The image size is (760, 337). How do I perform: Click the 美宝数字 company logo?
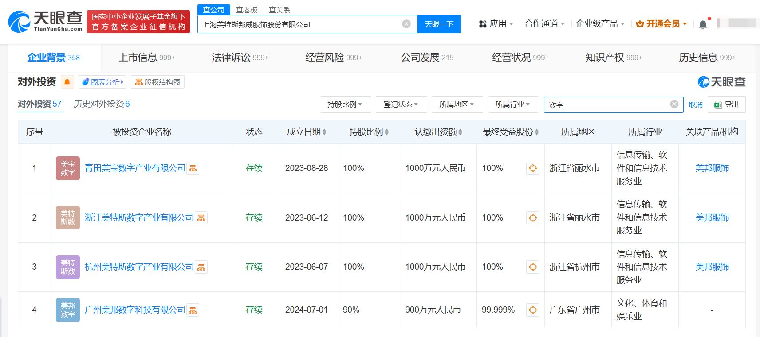(x=68, y=168)
